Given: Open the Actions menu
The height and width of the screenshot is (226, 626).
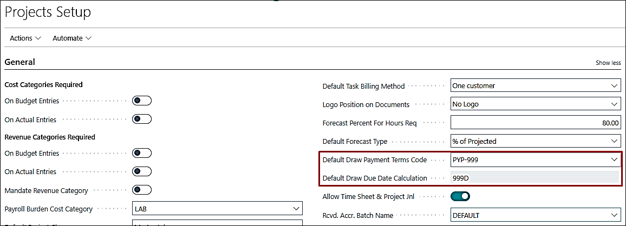Looking at the screenshot, I should click(25, 38).
